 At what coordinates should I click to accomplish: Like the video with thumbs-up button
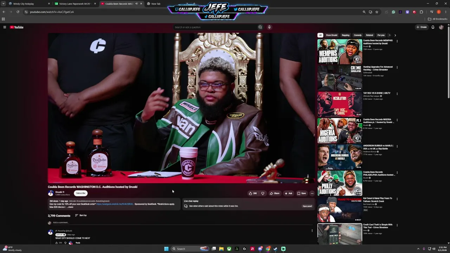click(x=253, y=193)
